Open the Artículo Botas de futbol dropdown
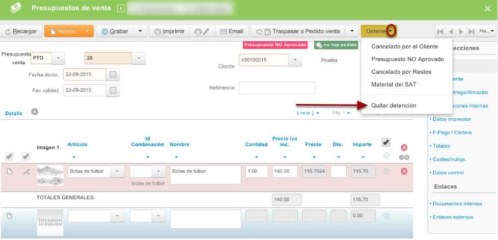498x240 pixels. 117,171
